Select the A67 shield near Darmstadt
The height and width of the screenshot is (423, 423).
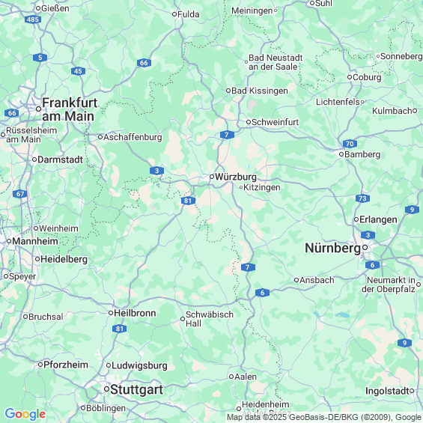[x=20, y=194]
